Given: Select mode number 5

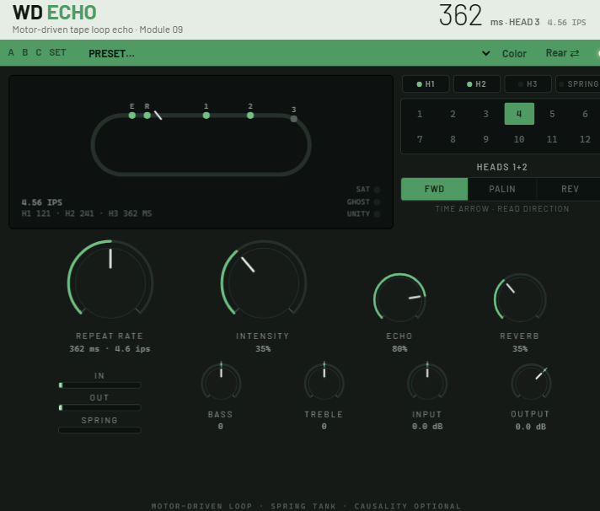Looking at the screenshot, I should tap(552, 114).
